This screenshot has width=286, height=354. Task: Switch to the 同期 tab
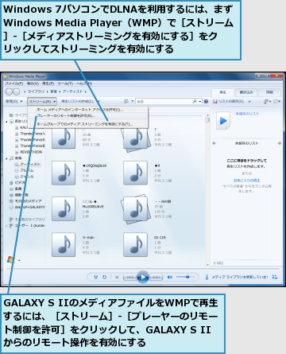pyautogui.click(x=269, y=92)
